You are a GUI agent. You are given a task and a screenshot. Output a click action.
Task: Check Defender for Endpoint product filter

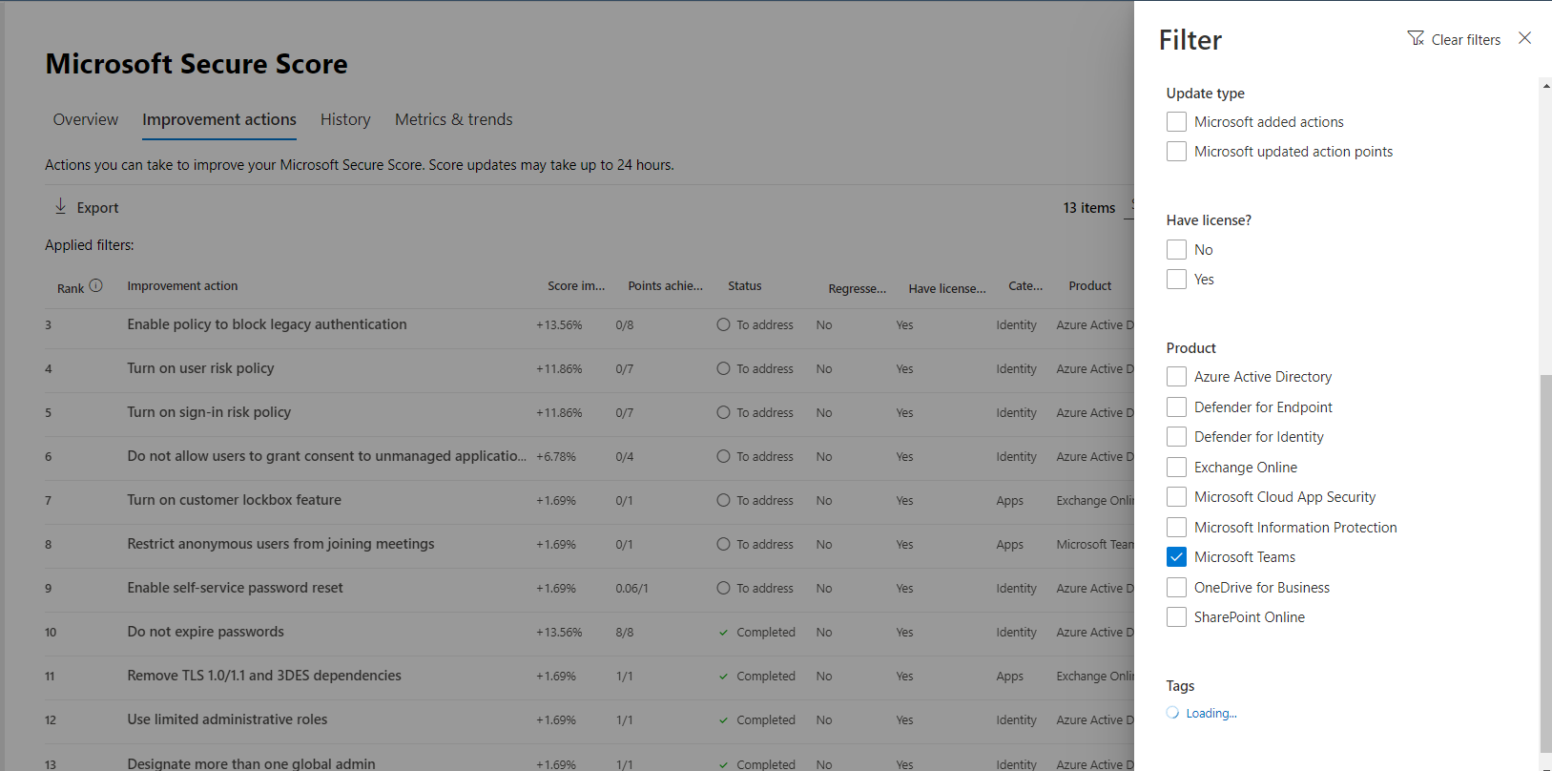pos(1176,407)
